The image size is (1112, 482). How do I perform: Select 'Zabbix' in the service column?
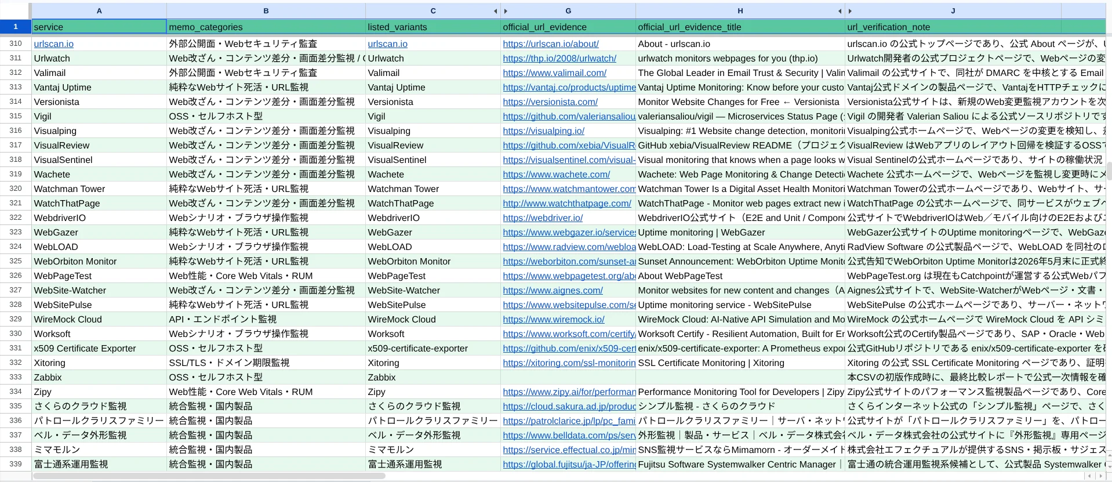coord(99,377)
